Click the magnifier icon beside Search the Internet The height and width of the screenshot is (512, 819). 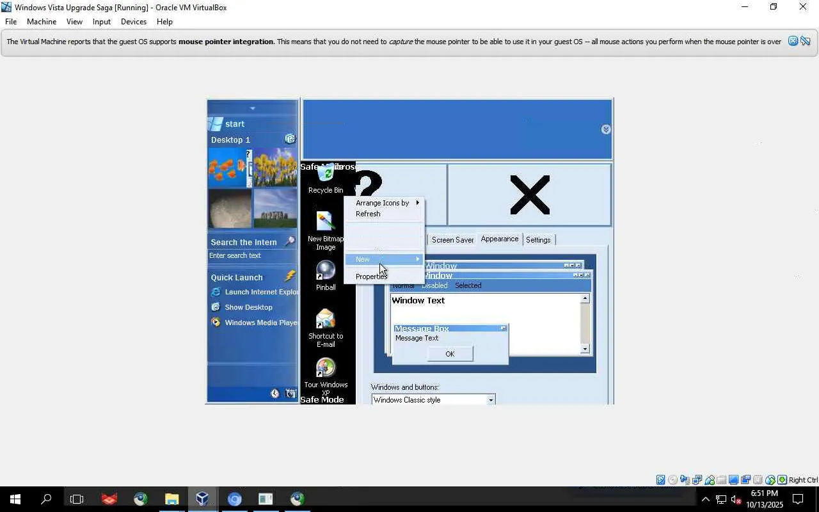290,241
